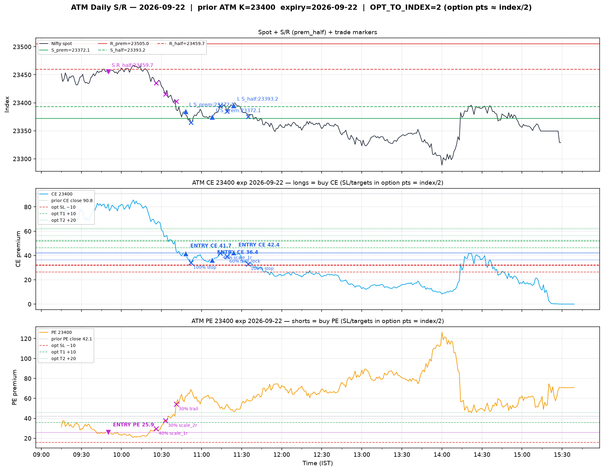604x471 pixels.
Task: Click the '40% scale_1r' label in PE panel
Action: tap(173, 433)
